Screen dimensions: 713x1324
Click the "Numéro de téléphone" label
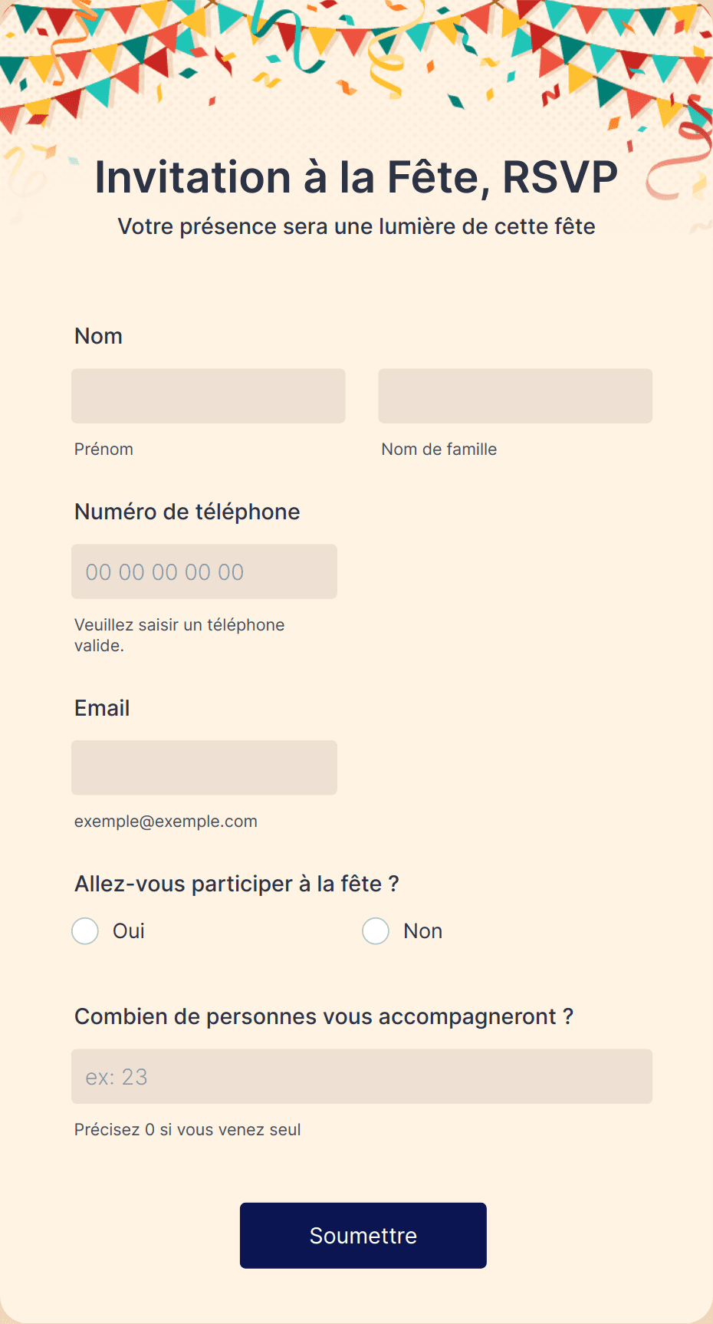pyautogui.click(x=187, y=512)
